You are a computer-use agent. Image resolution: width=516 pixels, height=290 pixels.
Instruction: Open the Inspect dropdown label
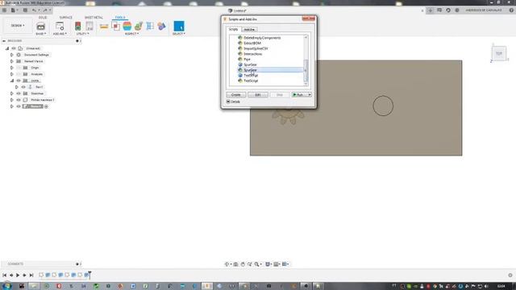tap(131, 34)
